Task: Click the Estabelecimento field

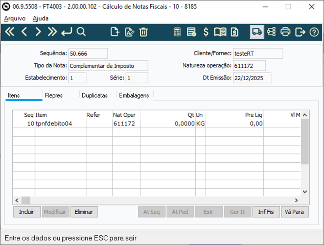Action: click(77, 78)
